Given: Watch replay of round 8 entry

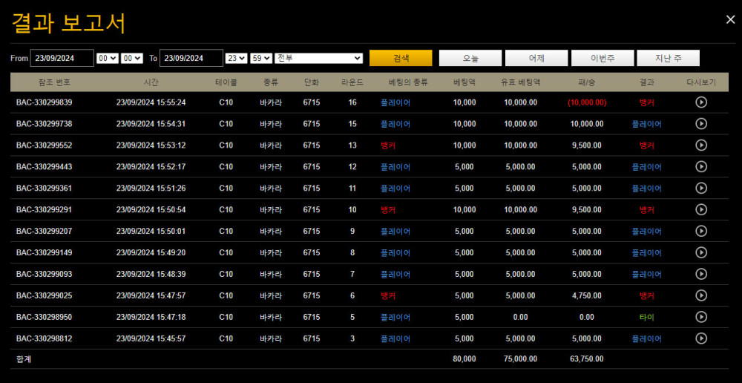Looking at the screenshot, I should click(701, 253).
